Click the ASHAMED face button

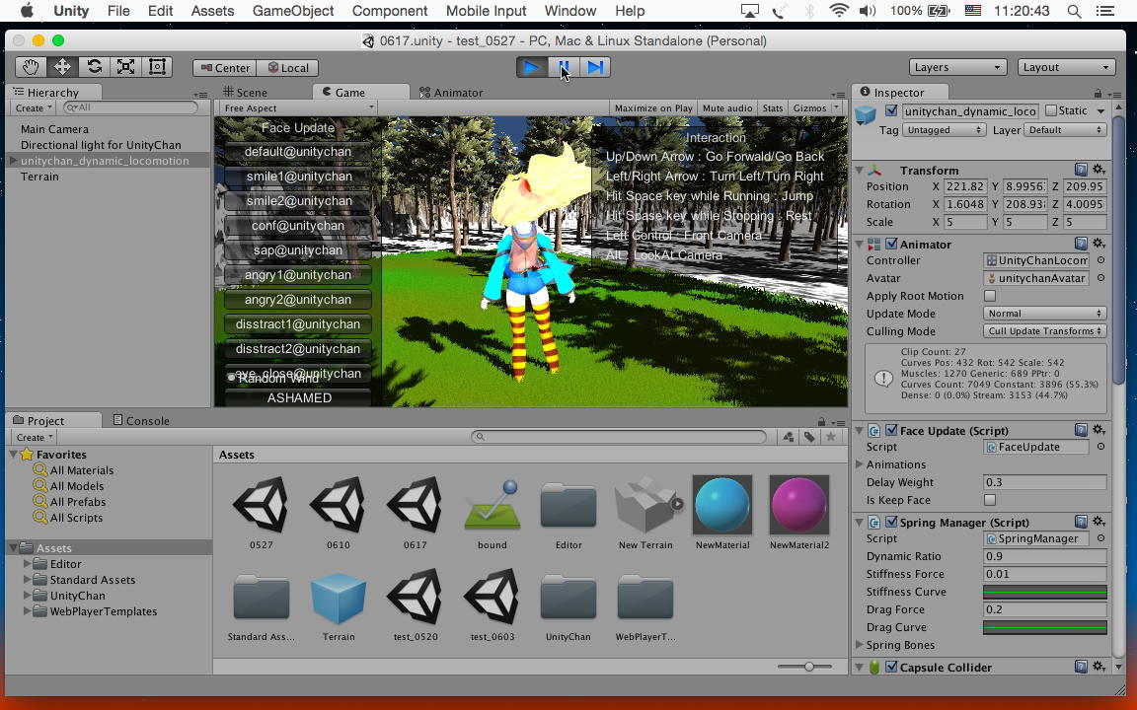298,397
